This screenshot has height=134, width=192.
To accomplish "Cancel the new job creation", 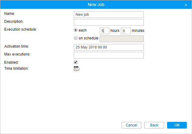I will point(131,125).
